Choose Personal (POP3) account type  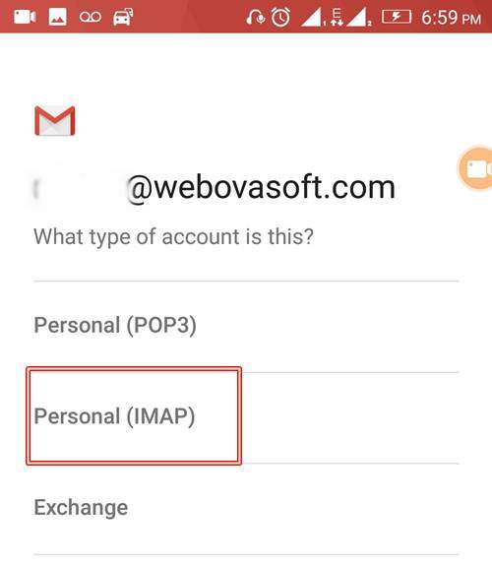click(x=246, y=326)
